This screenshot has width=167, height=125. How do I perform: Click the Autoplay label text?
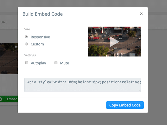(39, 63)
